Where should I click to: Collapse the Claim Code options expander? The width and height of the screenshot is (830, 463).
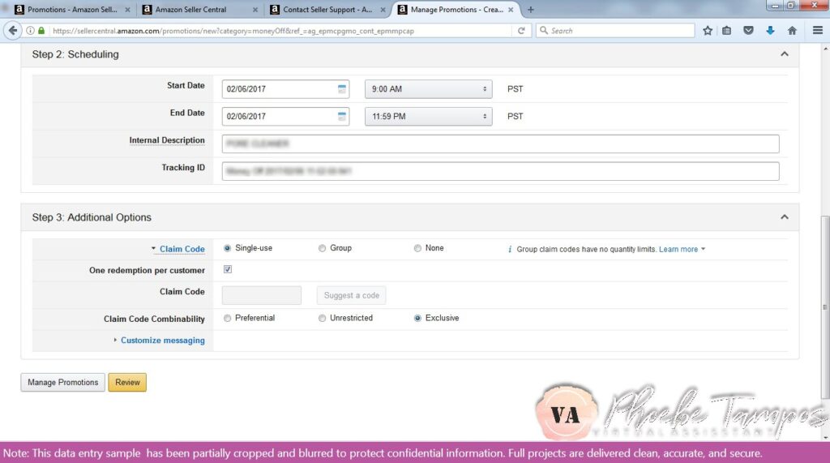pyautogui.click(x=153, y=248)
